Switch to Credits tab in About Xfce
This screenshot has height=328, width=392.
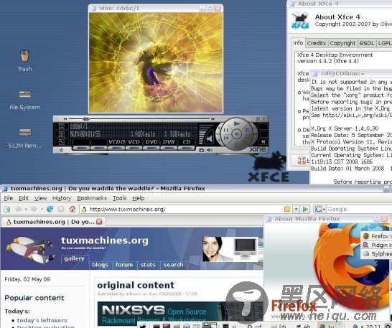tap(317, 43)
